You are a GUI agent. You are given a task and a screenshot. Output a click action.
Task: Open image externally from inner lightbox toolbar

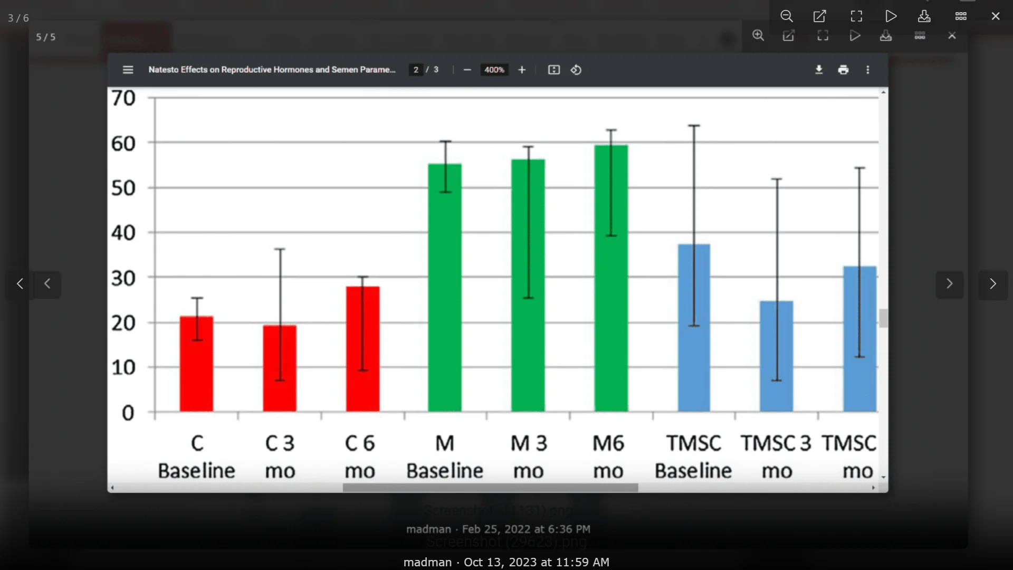pyautogui.click(x=789, y=35)
